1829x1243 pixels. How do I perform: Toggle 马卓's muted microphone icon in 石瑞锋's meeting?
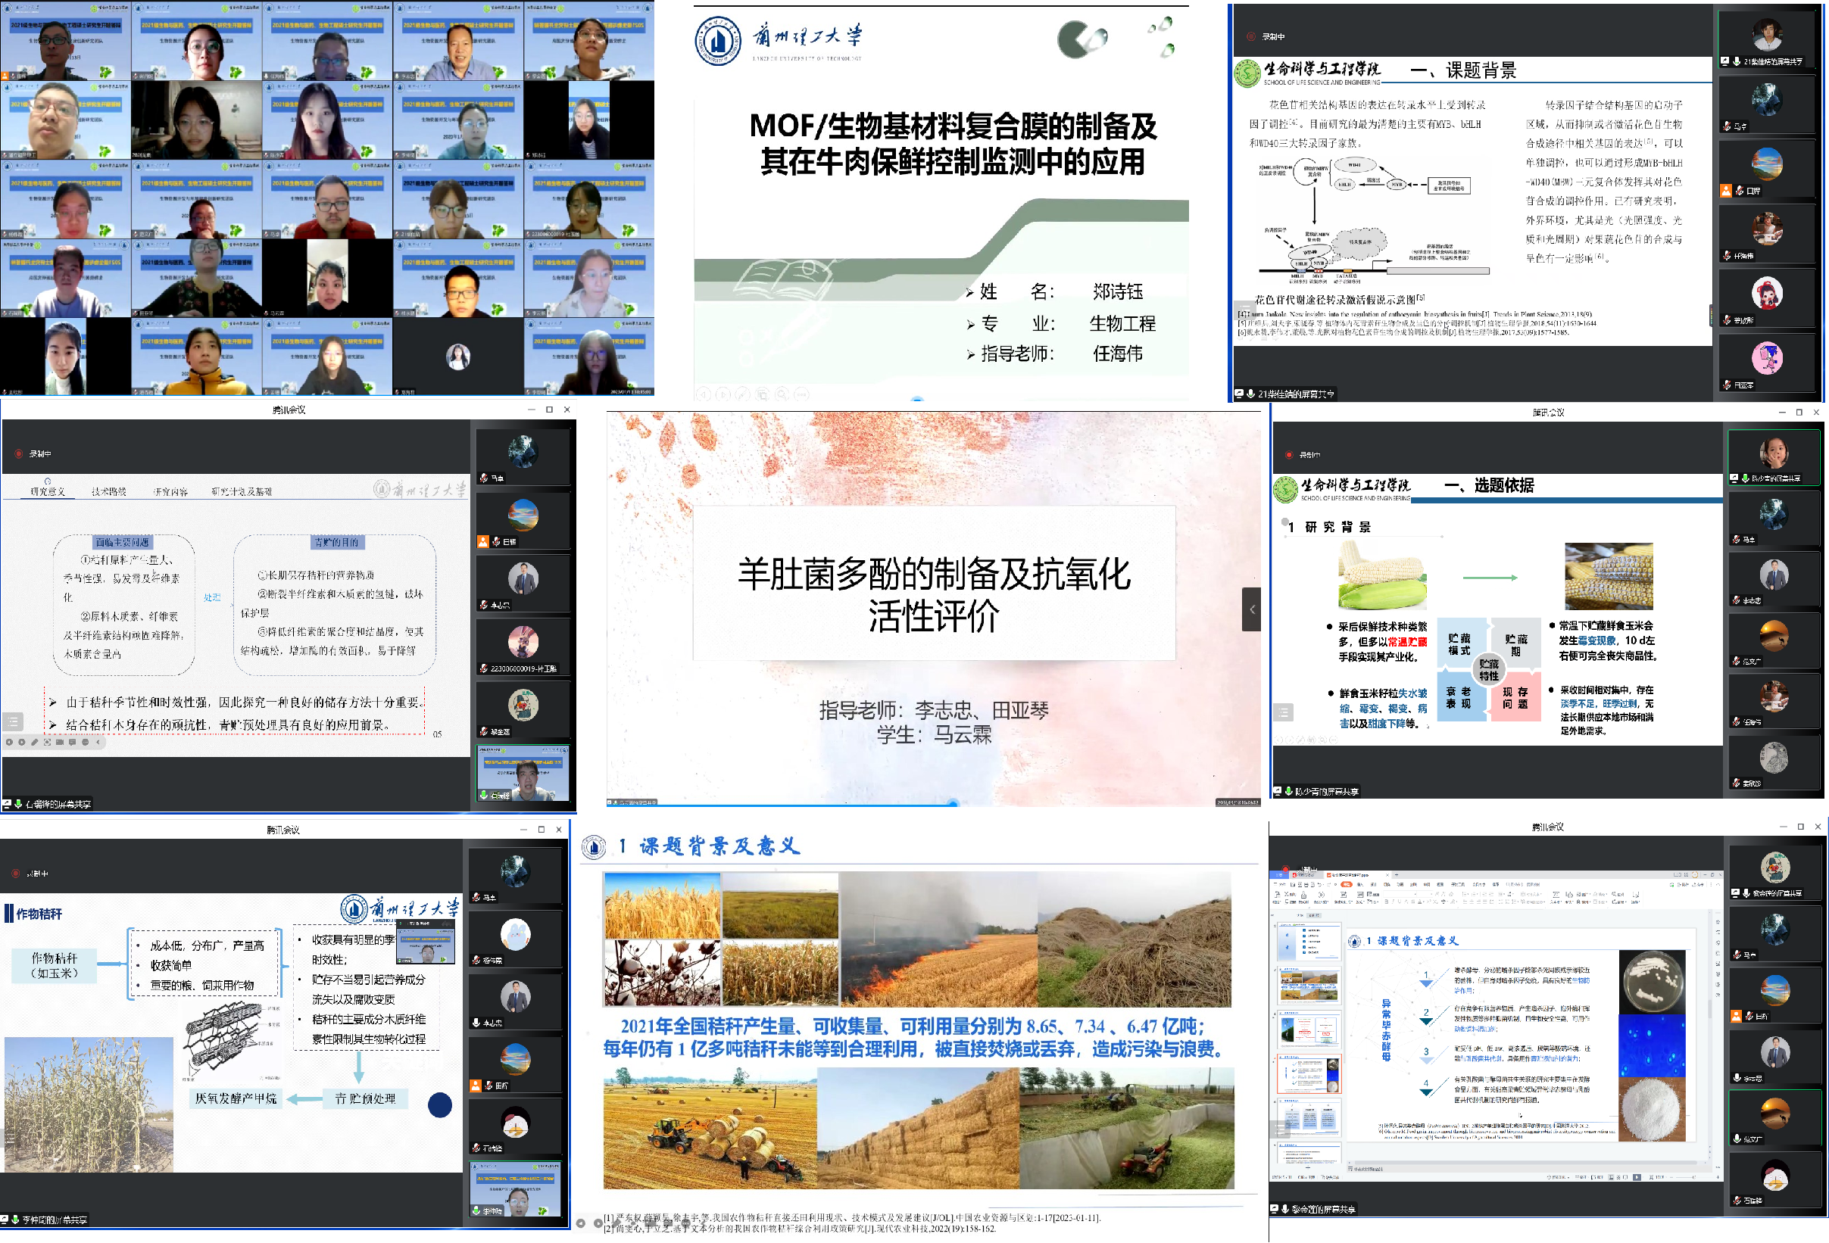tap(483, 478)
